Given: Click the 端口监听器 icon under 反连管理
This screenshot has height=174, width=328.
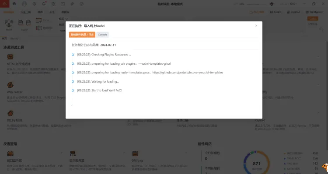Looking at the screenshot, I should [10, 153].
